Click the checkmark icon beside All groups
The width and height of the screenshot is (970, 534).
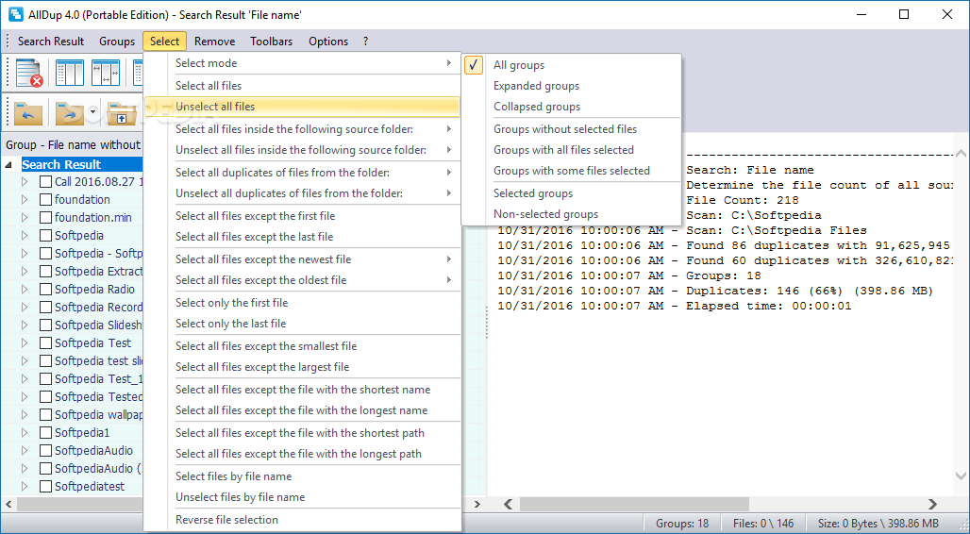474,65
